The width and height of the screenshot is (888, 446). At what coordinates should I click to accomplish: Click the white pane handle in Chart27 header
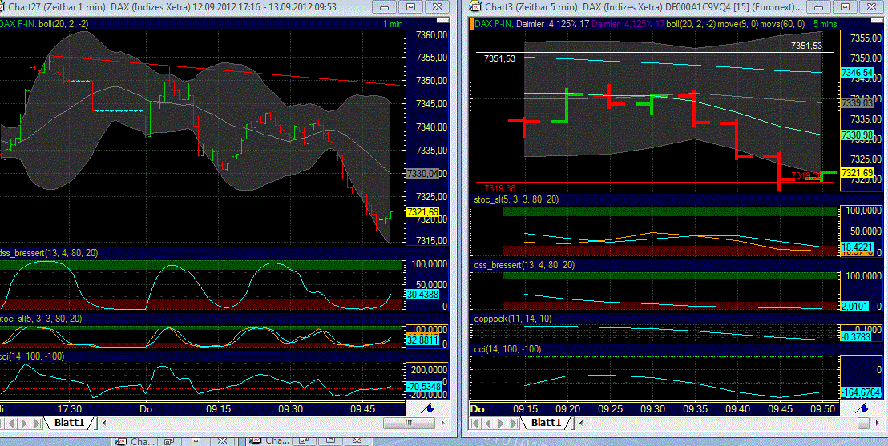[442, 22]
